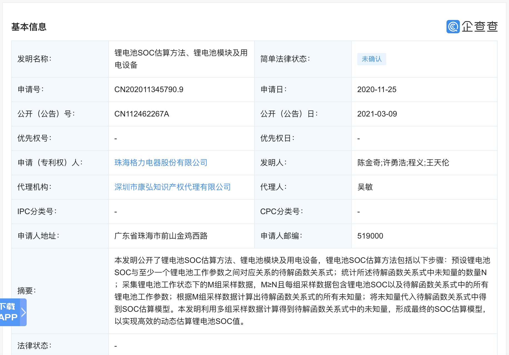Click the 申请人地址 label cell
Screen dimensions: 509x355
click(x=60, y=236)
